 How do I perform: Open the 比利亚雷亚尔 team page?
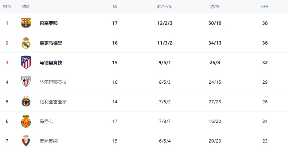[53, 102]
